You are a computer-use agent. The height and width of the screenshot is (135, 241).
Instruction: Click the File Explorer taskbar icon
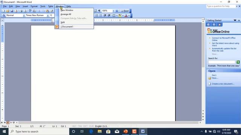point(99,132)
